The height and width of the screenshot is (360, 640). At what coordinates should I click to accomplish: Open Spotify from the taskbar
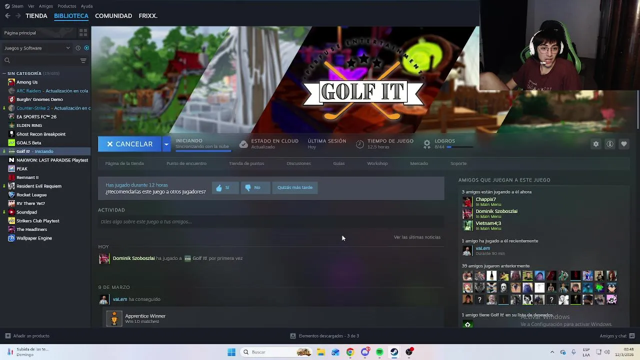click(379, 352)
